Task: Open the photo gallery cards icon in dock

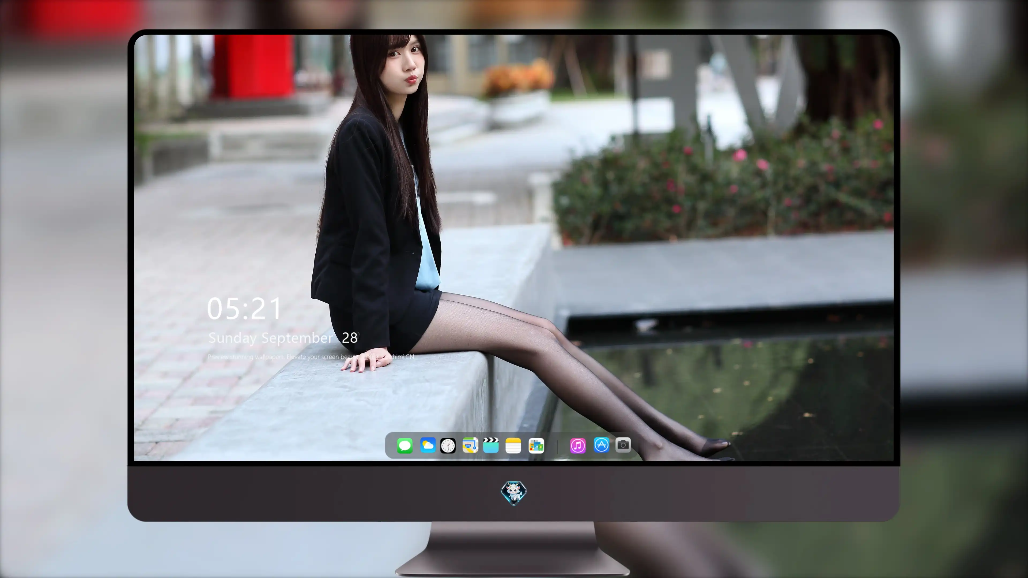Action: (536, 446)
